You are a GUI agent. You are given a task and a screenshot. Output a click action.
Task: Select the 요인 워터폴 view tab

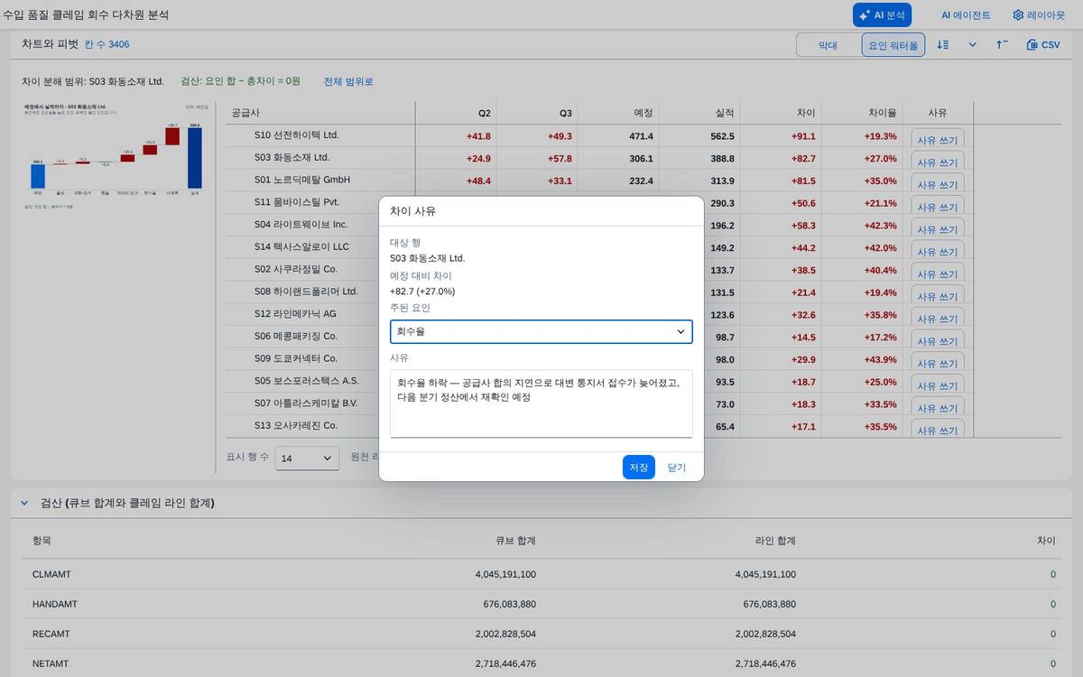[x=893, y=45]
